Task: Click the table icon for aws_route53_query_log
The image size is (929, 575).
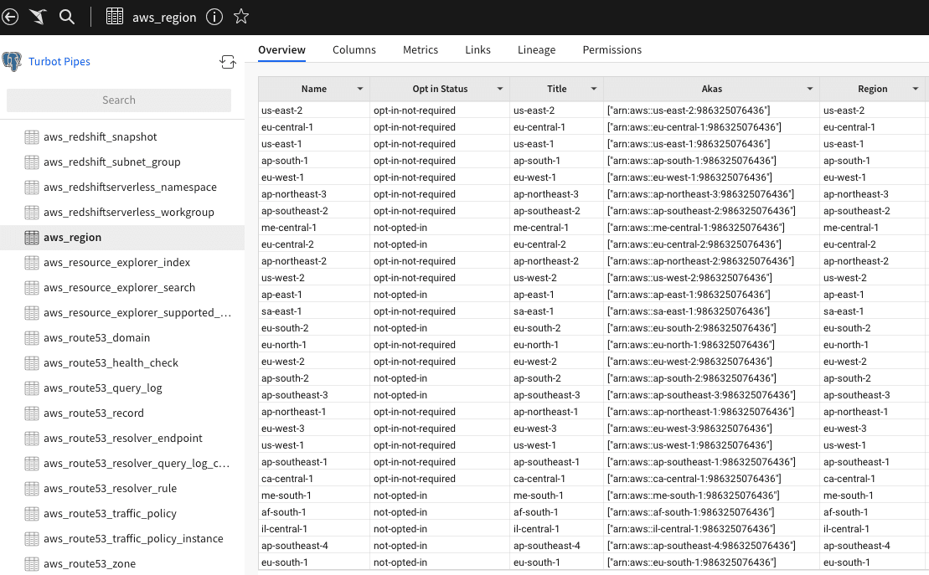Action: [x=31, y=388]
